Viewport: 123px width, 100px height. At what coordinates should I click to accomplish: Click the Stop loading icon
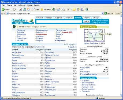pyautogui.click(x=20, y=9)
